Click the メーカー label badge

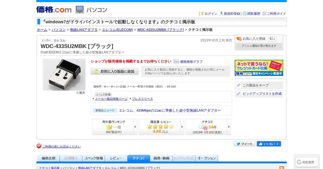(46, 40)
